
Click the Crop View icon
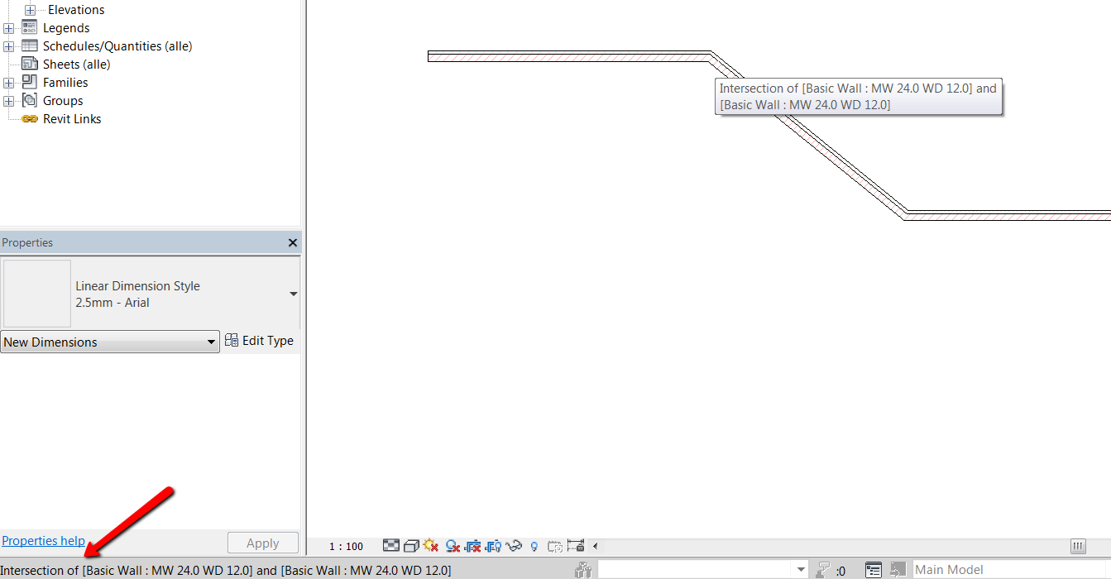[x=472, y=546]
